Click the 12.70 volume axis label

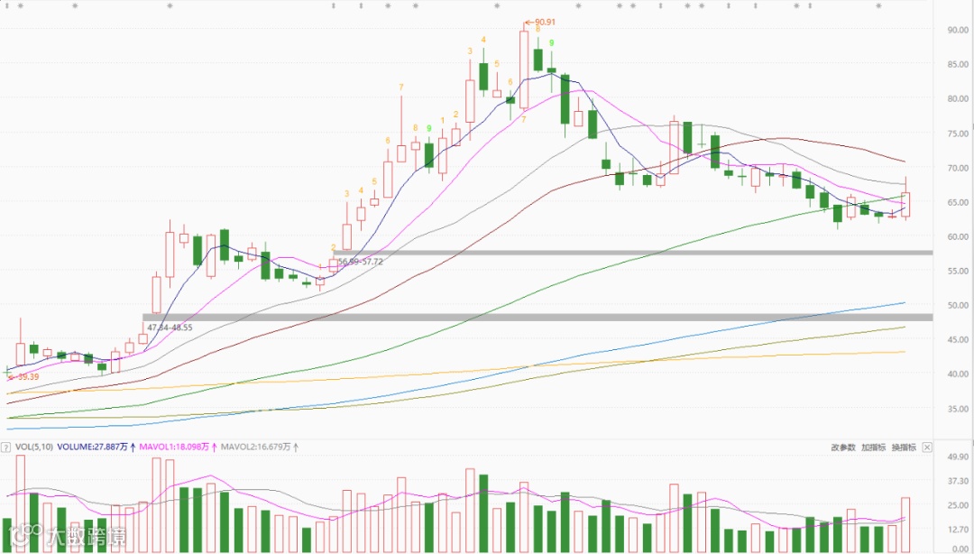(958, 530)
